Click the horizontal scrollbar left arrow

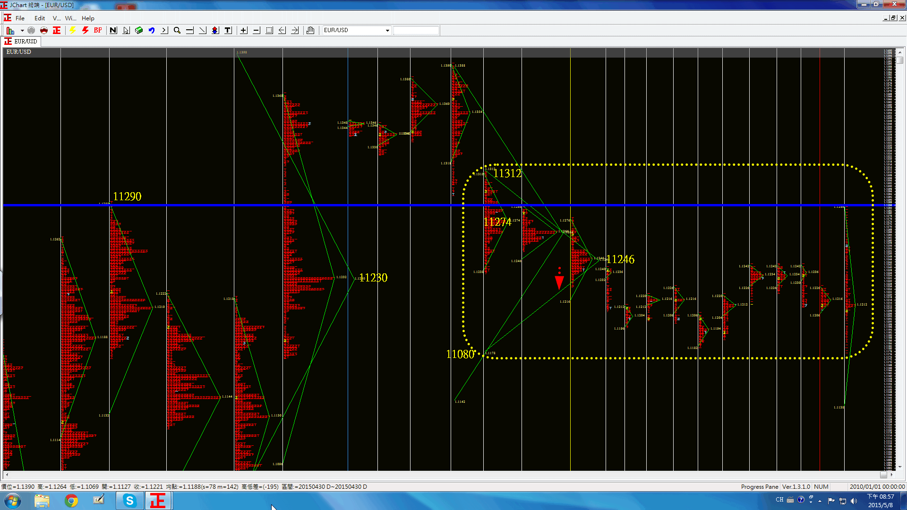(7, 475)
